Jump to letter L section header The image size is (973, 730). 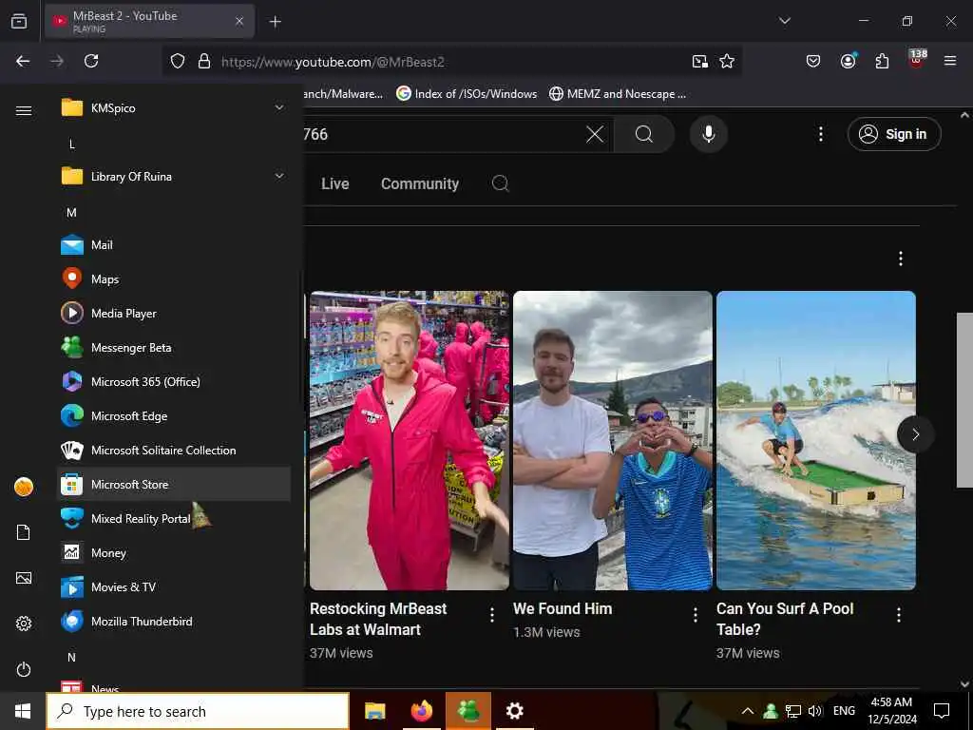tap(71, 144)
